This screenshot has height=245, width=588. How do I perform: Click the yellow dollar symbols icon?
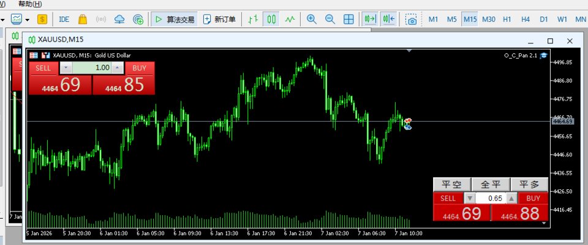(x=42, y=19)
